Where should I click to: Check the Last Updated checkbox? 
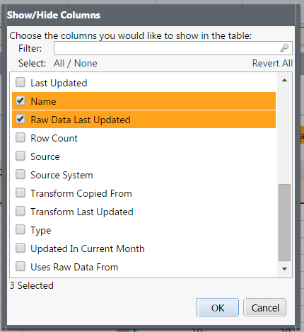tap(21, 83)
